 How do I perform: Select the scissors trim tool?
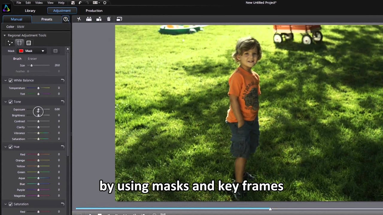[x=79, y=19]
